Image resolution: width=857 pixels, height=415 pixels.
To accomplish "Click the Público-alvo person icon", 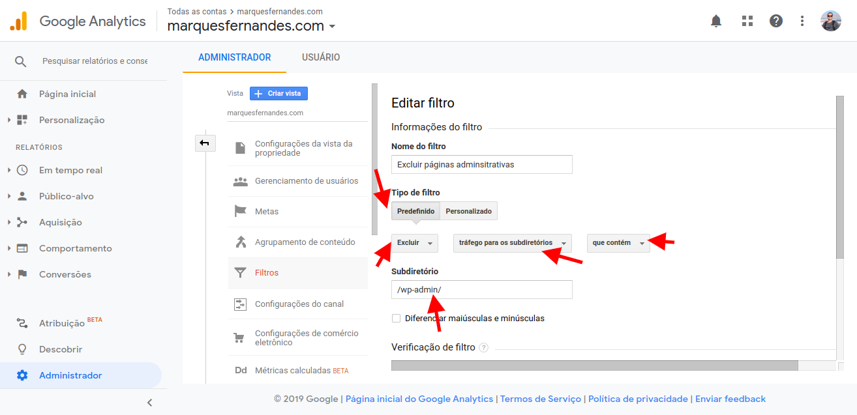I will tap(22, 196).
